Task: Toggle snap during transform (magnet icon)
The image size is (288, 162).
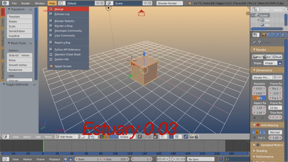Action: (x=171, y=137)
